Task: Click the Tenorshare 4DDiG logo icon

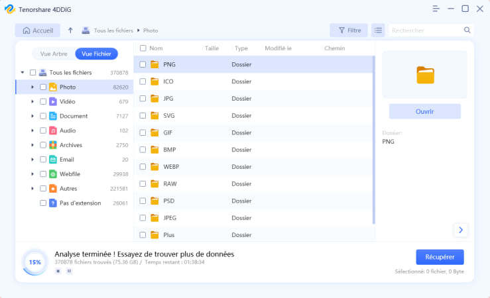Action: point(10,9)
